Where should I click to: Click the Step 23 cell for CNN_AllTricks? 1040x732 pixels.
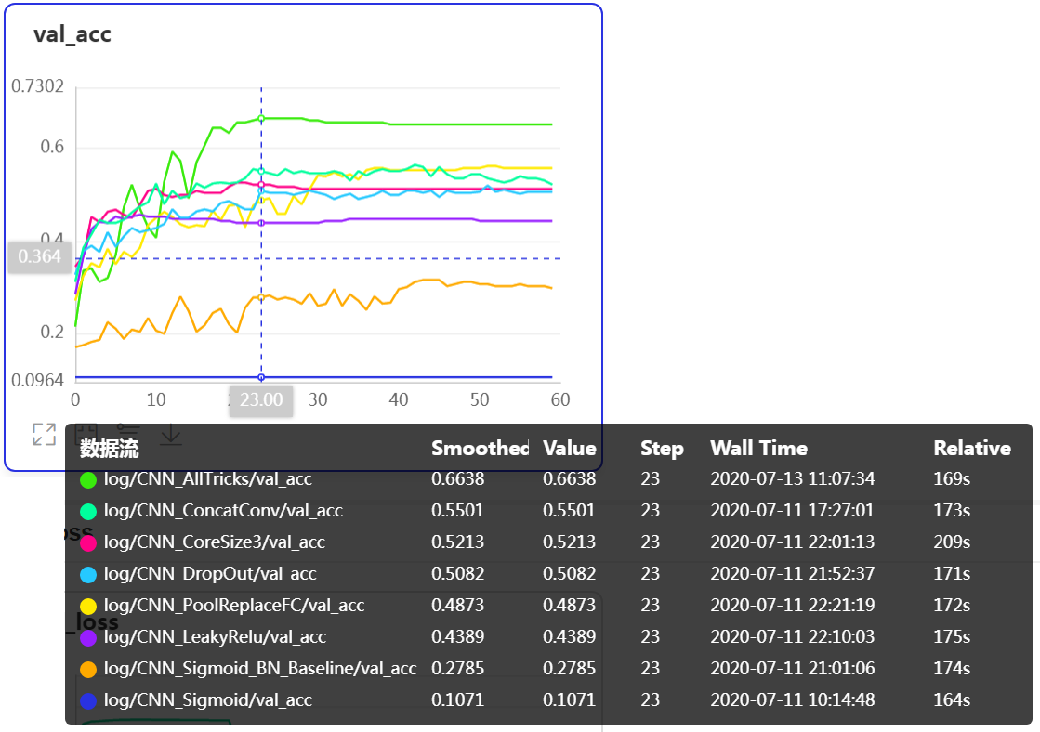click(650, 478)
